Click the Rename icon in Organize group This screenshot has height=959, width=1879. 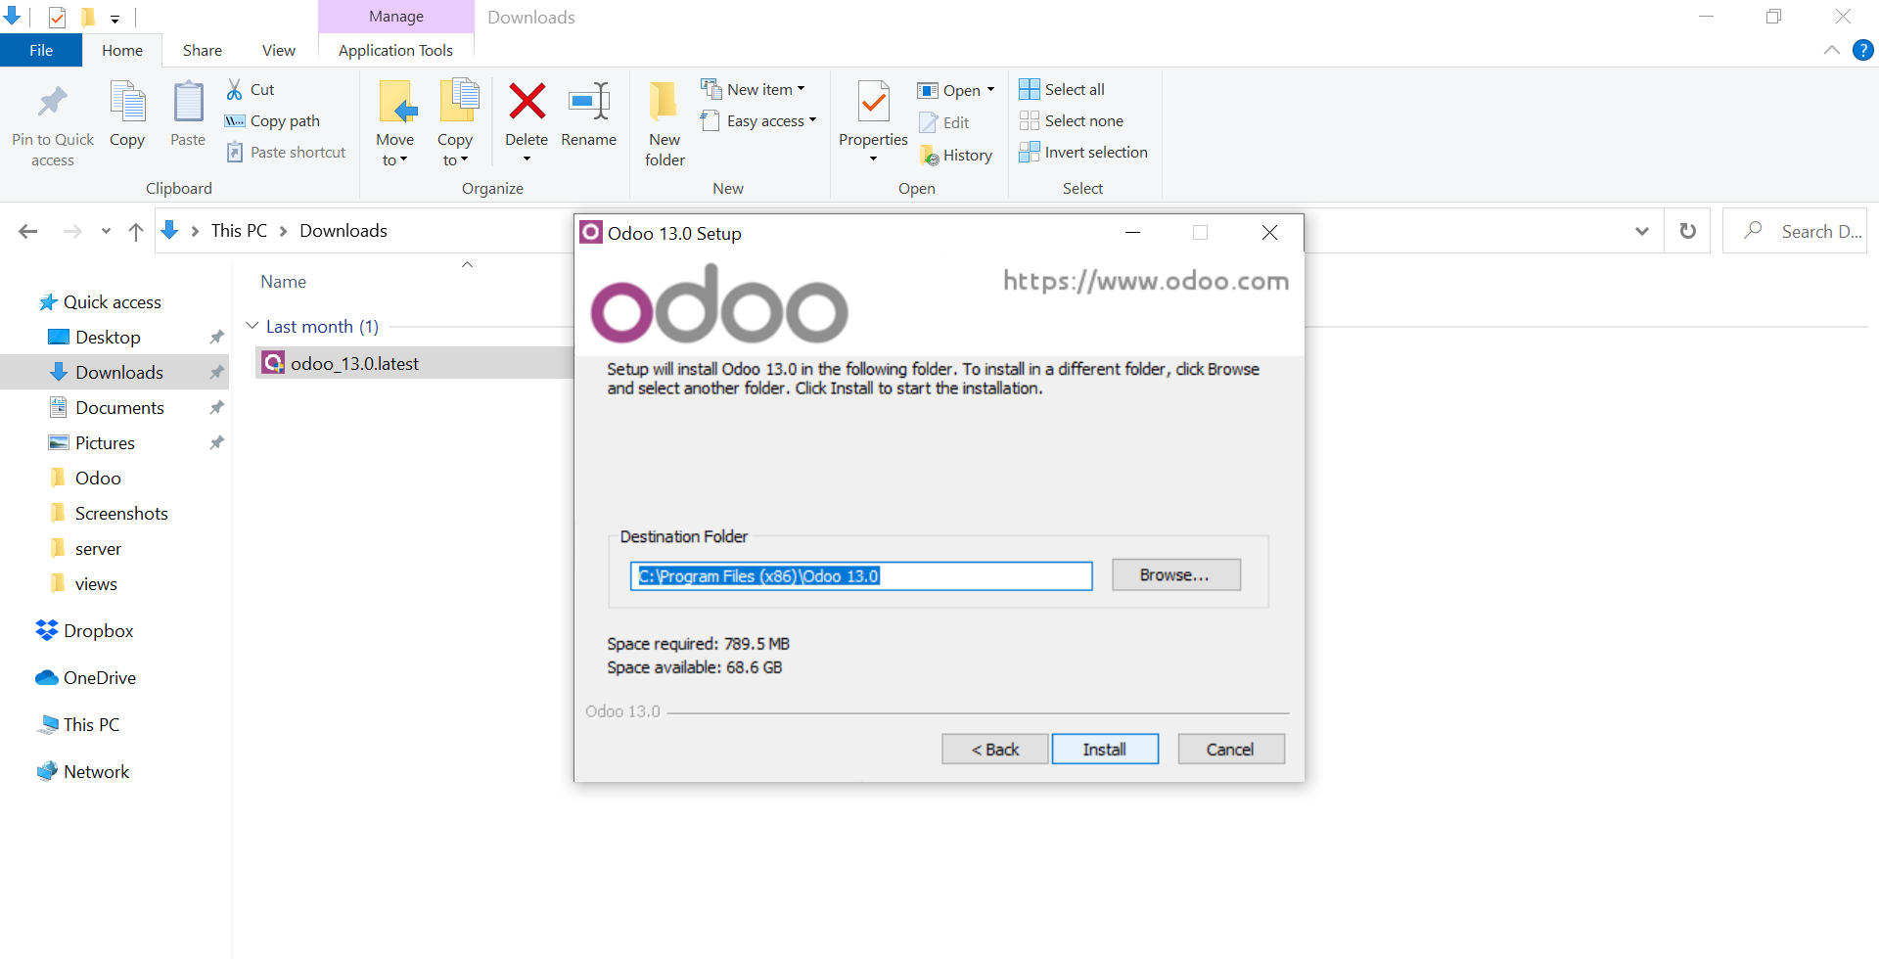(588, 102)
